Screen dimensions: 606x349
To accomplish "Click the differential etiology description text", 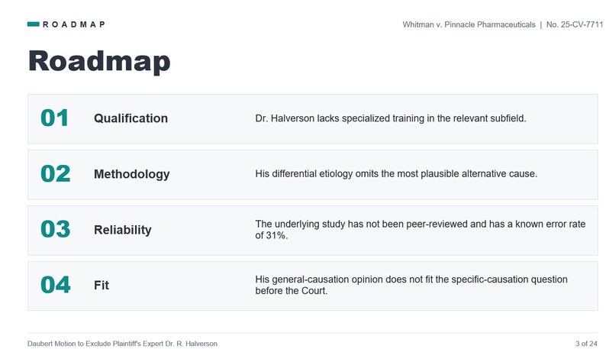I will point(396,173).
